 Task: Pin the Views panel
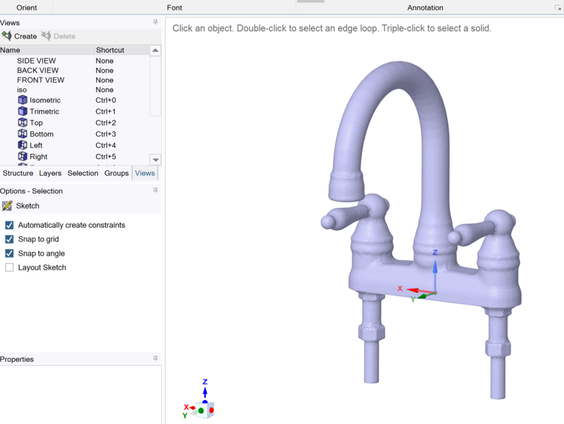155,22
